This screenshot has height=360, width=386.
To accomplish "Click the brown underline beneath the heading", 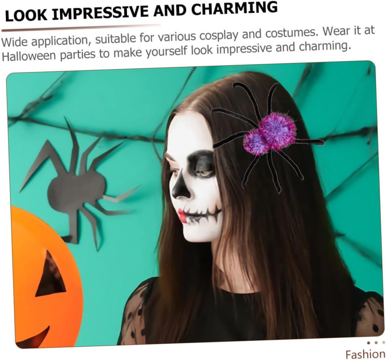I will [x=81, y=28].
